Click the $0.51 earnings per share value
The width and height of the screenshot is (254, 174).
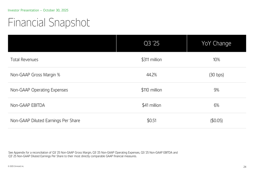coord(152,120)
